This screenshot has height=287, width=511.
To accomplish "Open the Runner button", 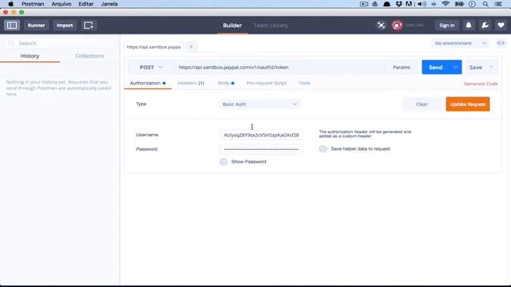I will [x=36, y=25].
